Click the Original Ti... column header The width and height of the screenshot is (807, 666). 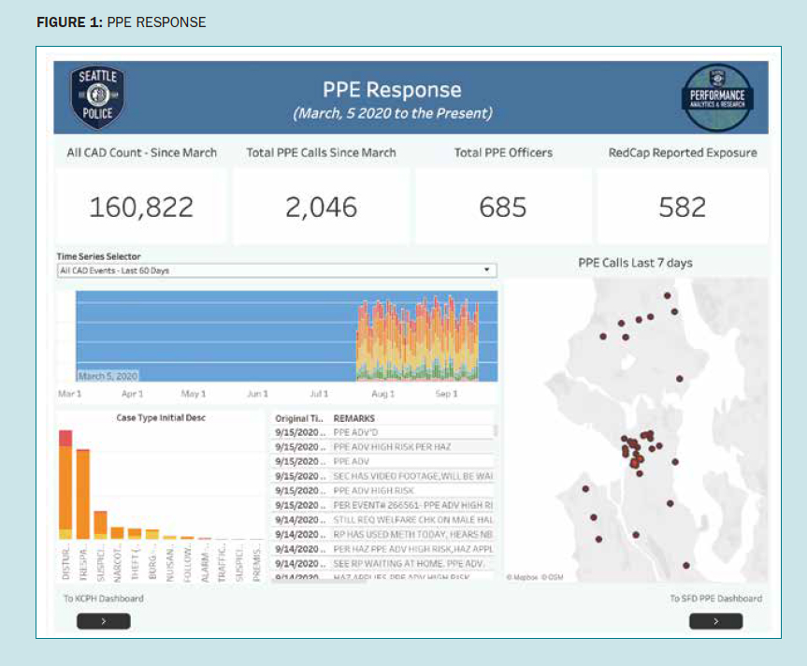click(x=299, y=419)
